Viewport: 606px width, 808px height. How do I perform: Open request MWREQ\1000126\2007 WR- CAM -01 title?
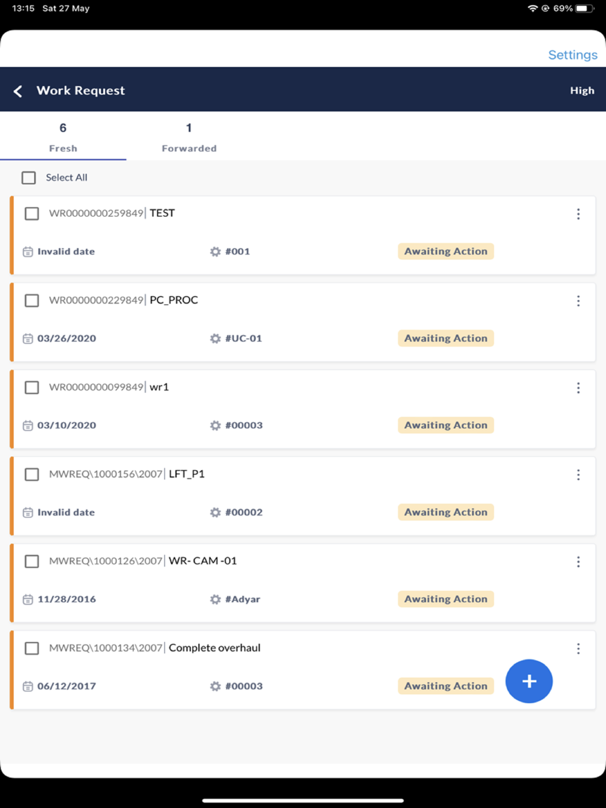click(x=143, y=561)
